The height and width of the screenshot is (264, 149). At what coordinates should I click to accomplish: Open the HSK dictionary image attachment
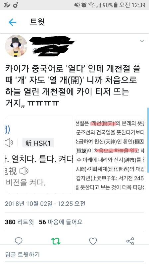click(39, 154)
